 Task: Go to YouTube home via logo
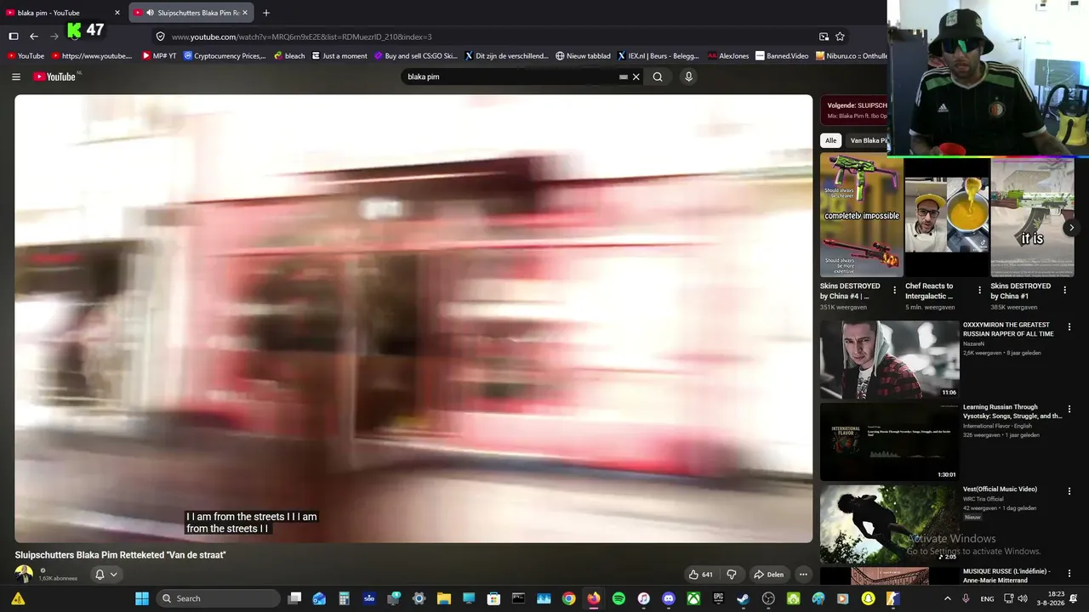[54, 76]
